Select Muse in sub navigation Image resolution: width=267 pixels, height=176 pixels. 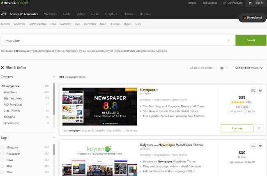tap(103, 24)
